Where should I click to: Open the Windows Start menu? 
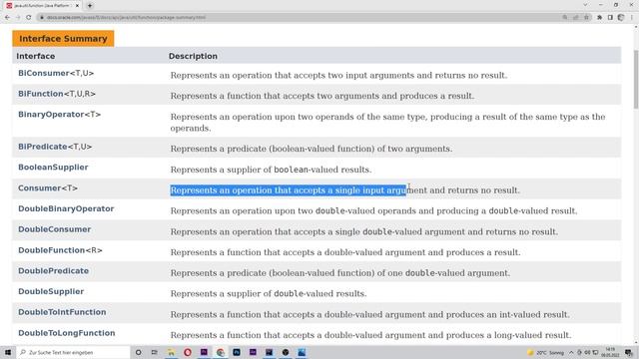coord(8,352)
